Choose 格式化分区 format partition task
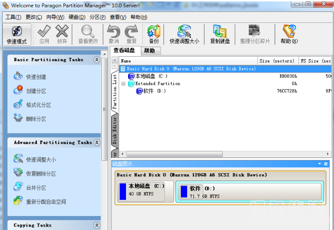Viewport: 334px width, 230px height. 32,105
